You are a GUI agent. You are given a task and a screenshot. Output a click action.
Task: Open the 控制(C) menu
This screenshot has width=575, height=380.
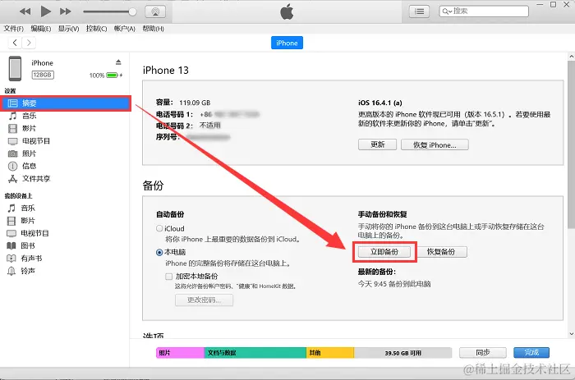[x=96, y=29]
